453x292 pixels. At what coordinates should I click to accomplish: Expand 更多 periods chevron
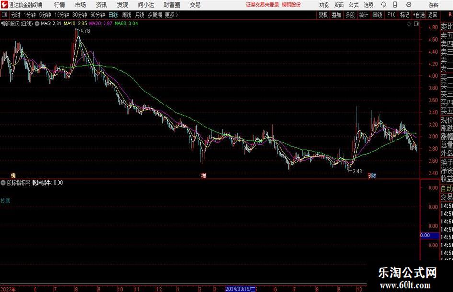pyautogui.click(x=177, y=15)
